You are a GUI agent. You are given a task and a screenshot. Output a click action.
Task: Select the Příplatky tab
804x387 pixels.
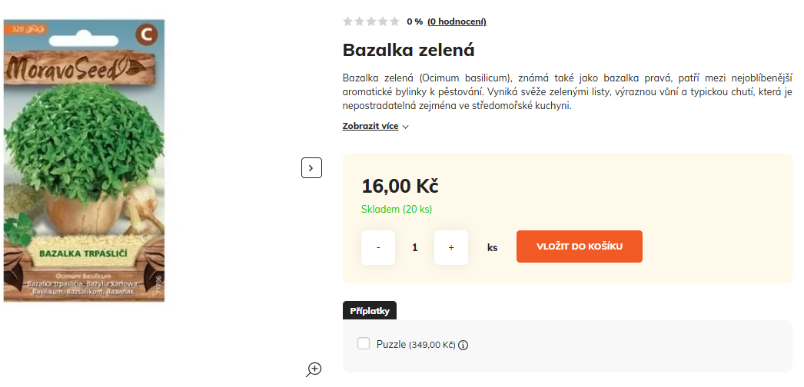point(370,311)
